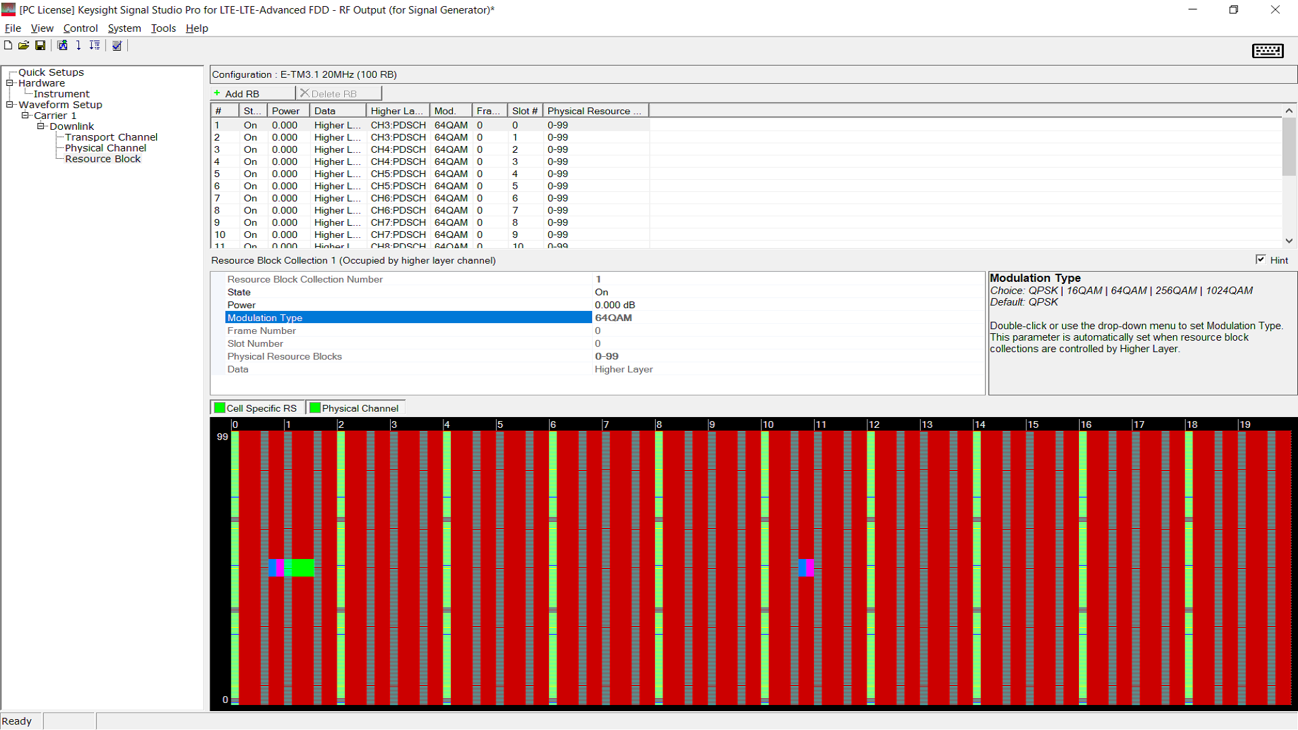Collapse the Hardware tree node
The image size is (1298, 730).
pos(10,83)
